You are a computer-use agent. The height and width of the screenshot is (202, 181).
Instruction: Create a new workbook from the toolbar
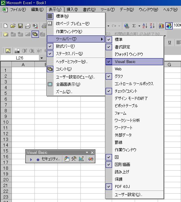click(5, 26)
